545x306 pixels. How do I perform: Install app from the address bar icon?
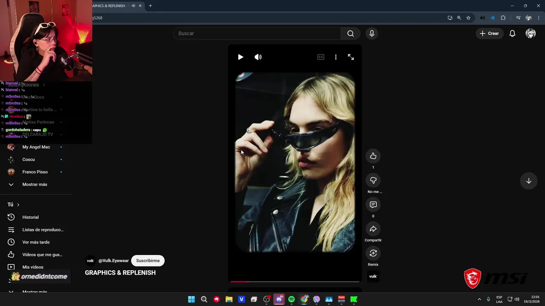450,18
